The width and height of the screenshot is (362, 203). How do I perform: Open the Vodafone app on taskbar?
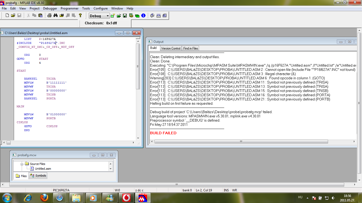(126, 198)
